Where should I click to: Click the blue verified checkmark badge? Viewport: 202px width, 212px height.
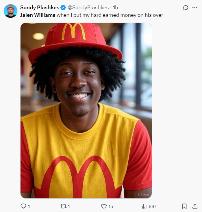63,8
